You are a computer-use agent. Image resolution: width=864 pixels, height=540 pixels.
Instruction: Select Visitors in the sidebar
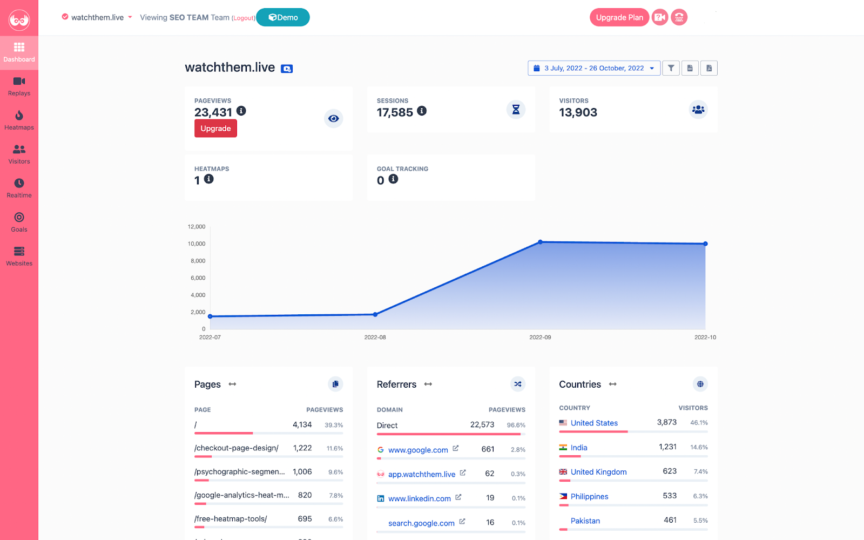tap(19, 154)
